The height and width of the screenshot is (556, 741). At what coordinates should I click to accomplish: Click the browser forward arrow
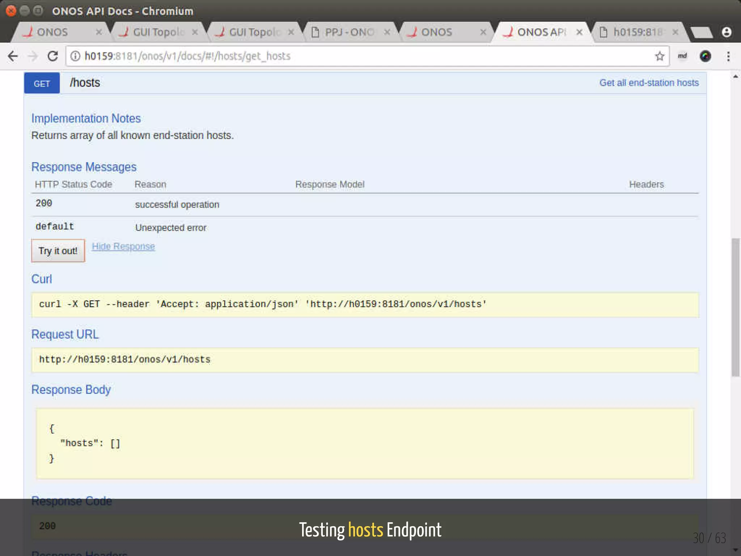tap(33, 56)
